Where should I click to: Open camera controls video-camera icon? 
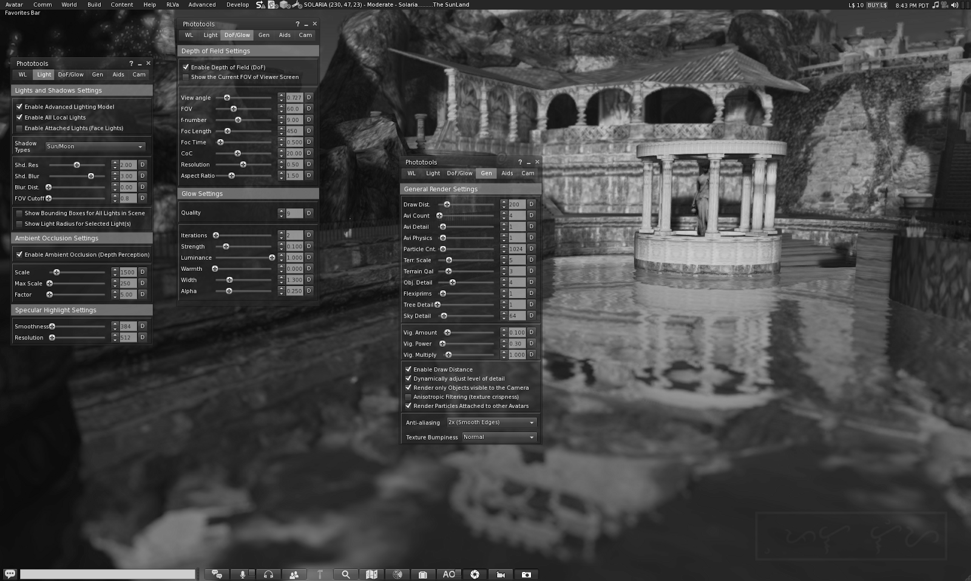pyautogui.click(x=501, y=574)
